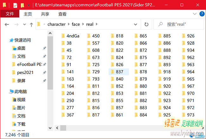Select the folder named 811

click(93, 86)
